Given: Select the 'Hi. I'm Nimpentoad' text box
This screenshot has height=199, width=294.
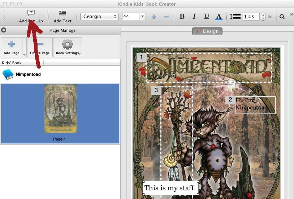Looking at the screenshot, I should pyautogui.click(x=255, y=105).
